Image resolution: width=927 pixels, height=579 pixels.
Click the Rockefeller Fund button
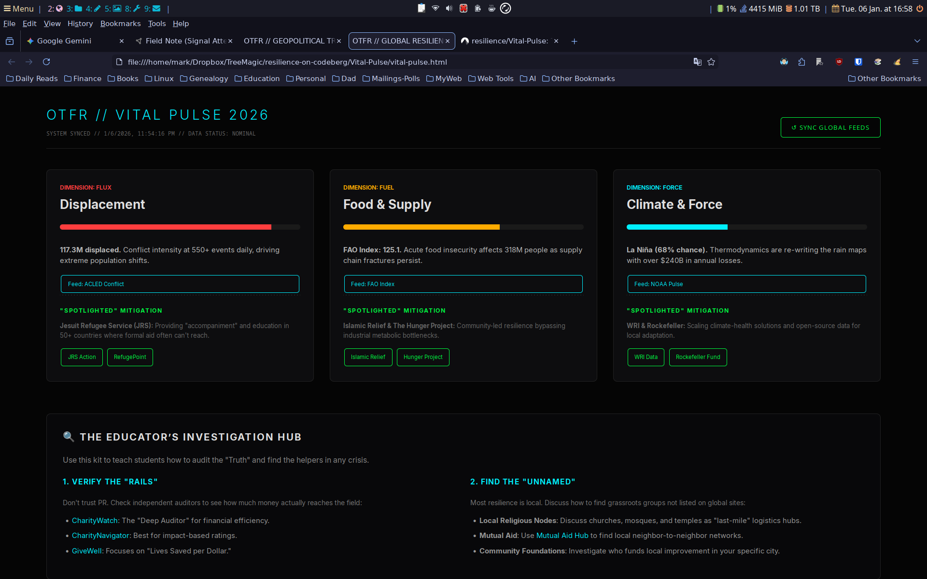pos(698,357)
